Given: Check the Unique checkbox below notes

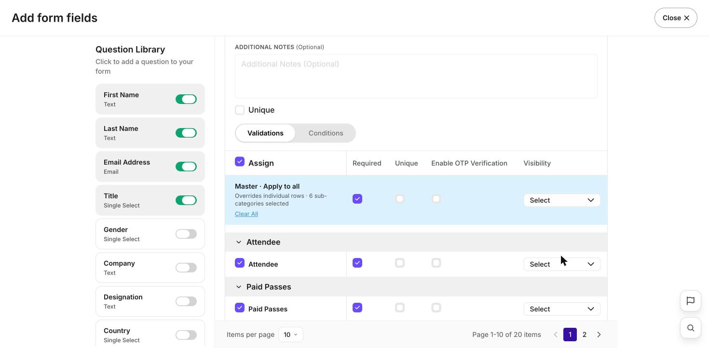Looking at the screenshot, I should click(240, 110).
